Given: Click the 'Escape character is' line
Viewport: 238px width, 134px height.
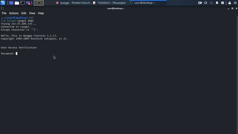Looking at the screenshot, I should [x=19, y=30].
